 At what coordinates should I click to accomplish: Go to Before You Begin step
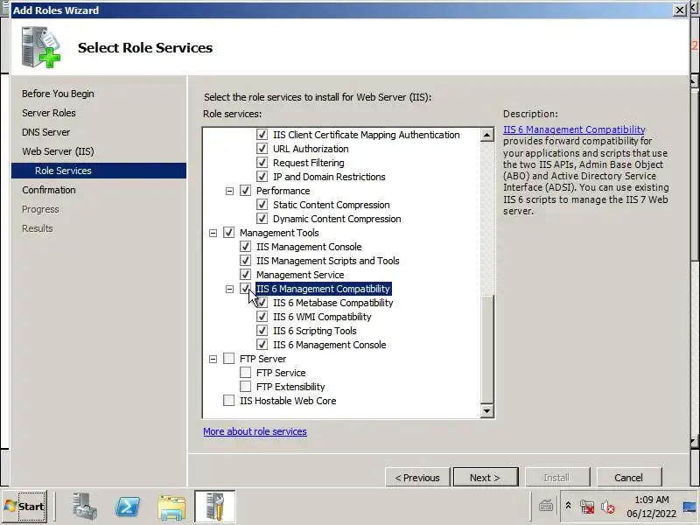click(58, 94)
